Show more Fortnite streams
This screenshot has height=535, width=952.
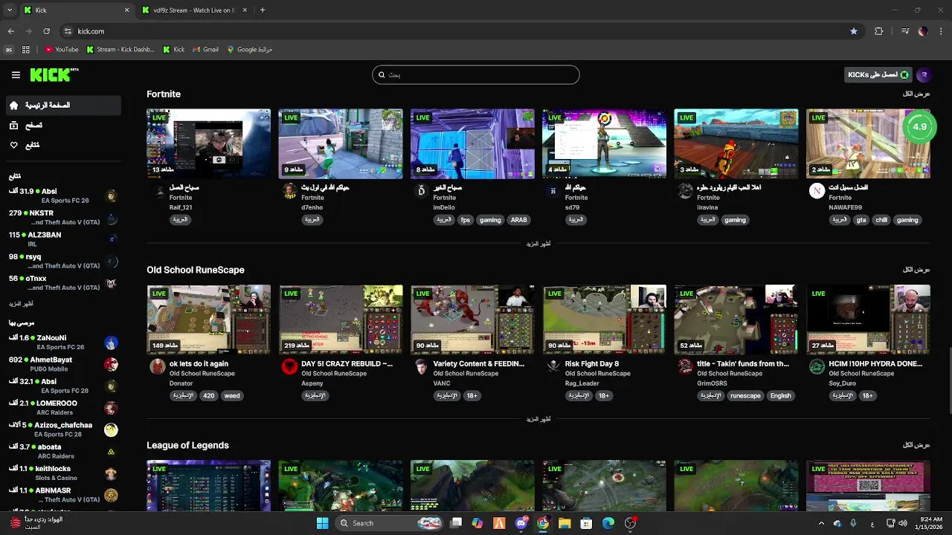(x=538, y=244)
